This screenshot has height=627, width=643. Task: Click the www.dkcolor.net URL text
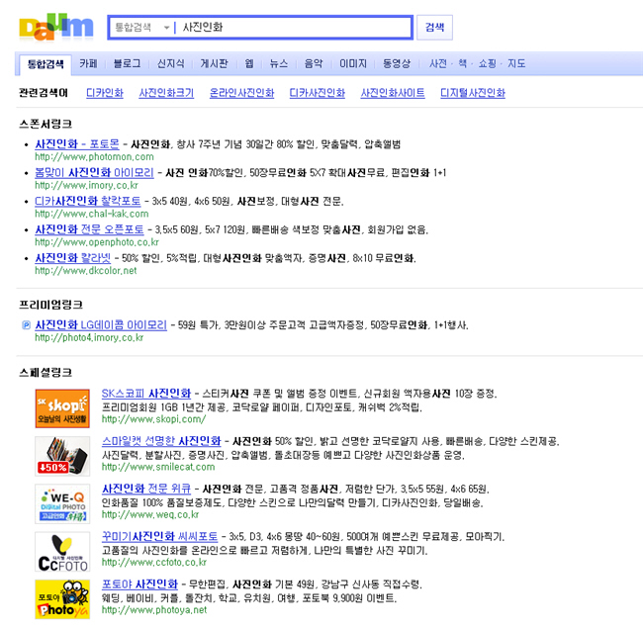pos(85,271)
